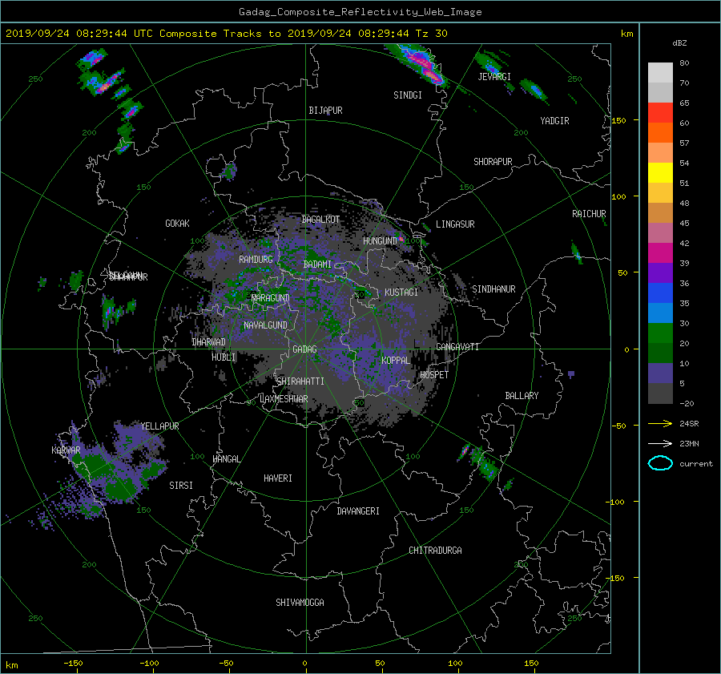Viewport: 721px width, 674px height.
Task: Select the CHITRADURGA label
Action: [x=435, y=551]
